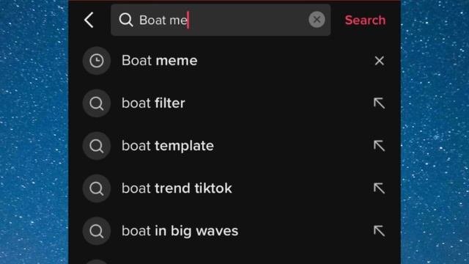Click inside the Boat me search field
469x264 pixels.
point(221,20)
